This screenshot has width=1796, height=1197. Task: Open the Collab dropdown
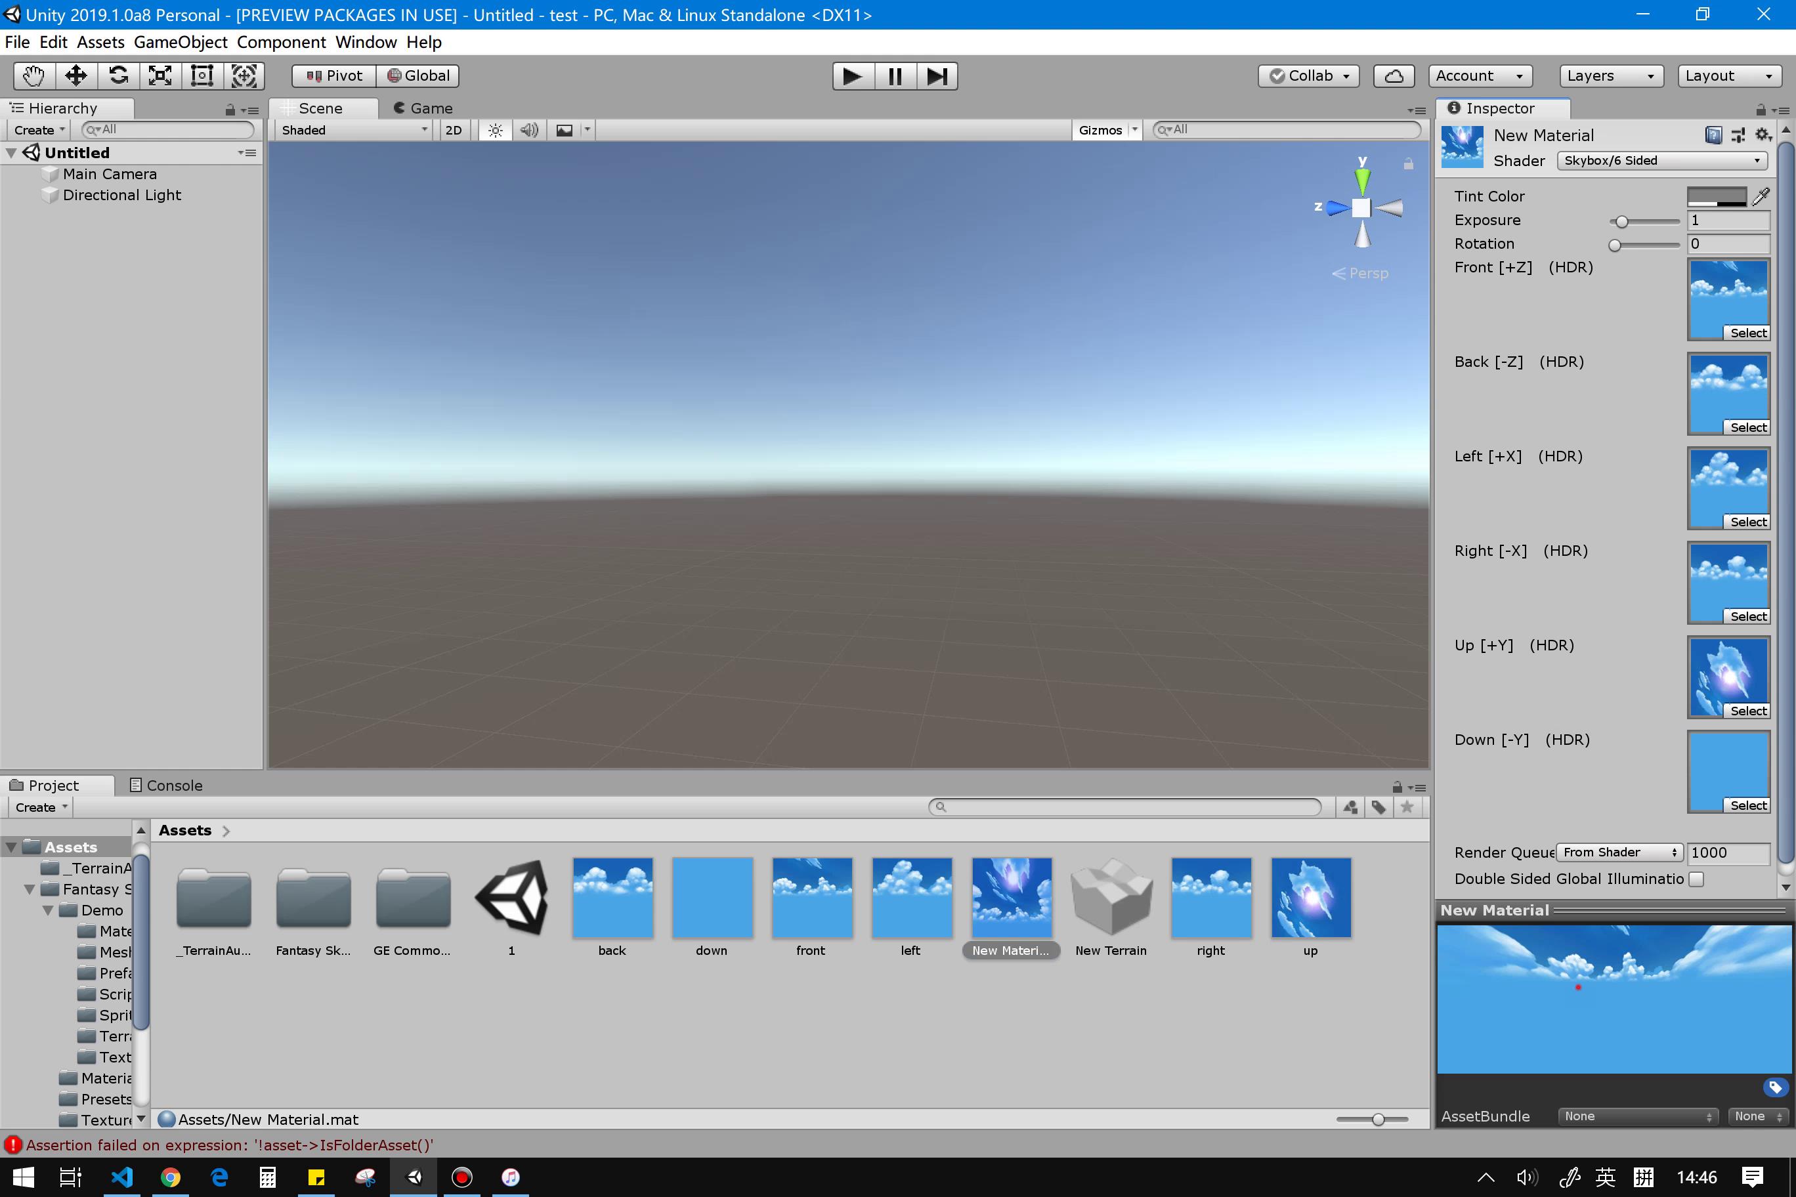[x=1309, y=75]
